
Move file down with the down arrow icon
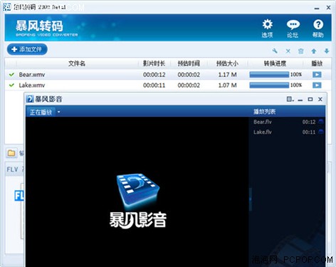point(327,51)
